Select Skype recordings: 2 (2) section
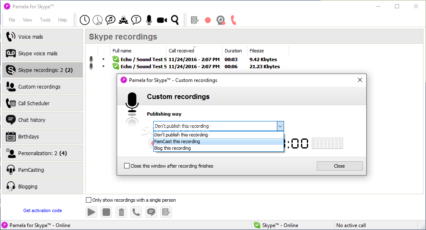The height and width of the screenshot is (230, 426). (43, 70)
